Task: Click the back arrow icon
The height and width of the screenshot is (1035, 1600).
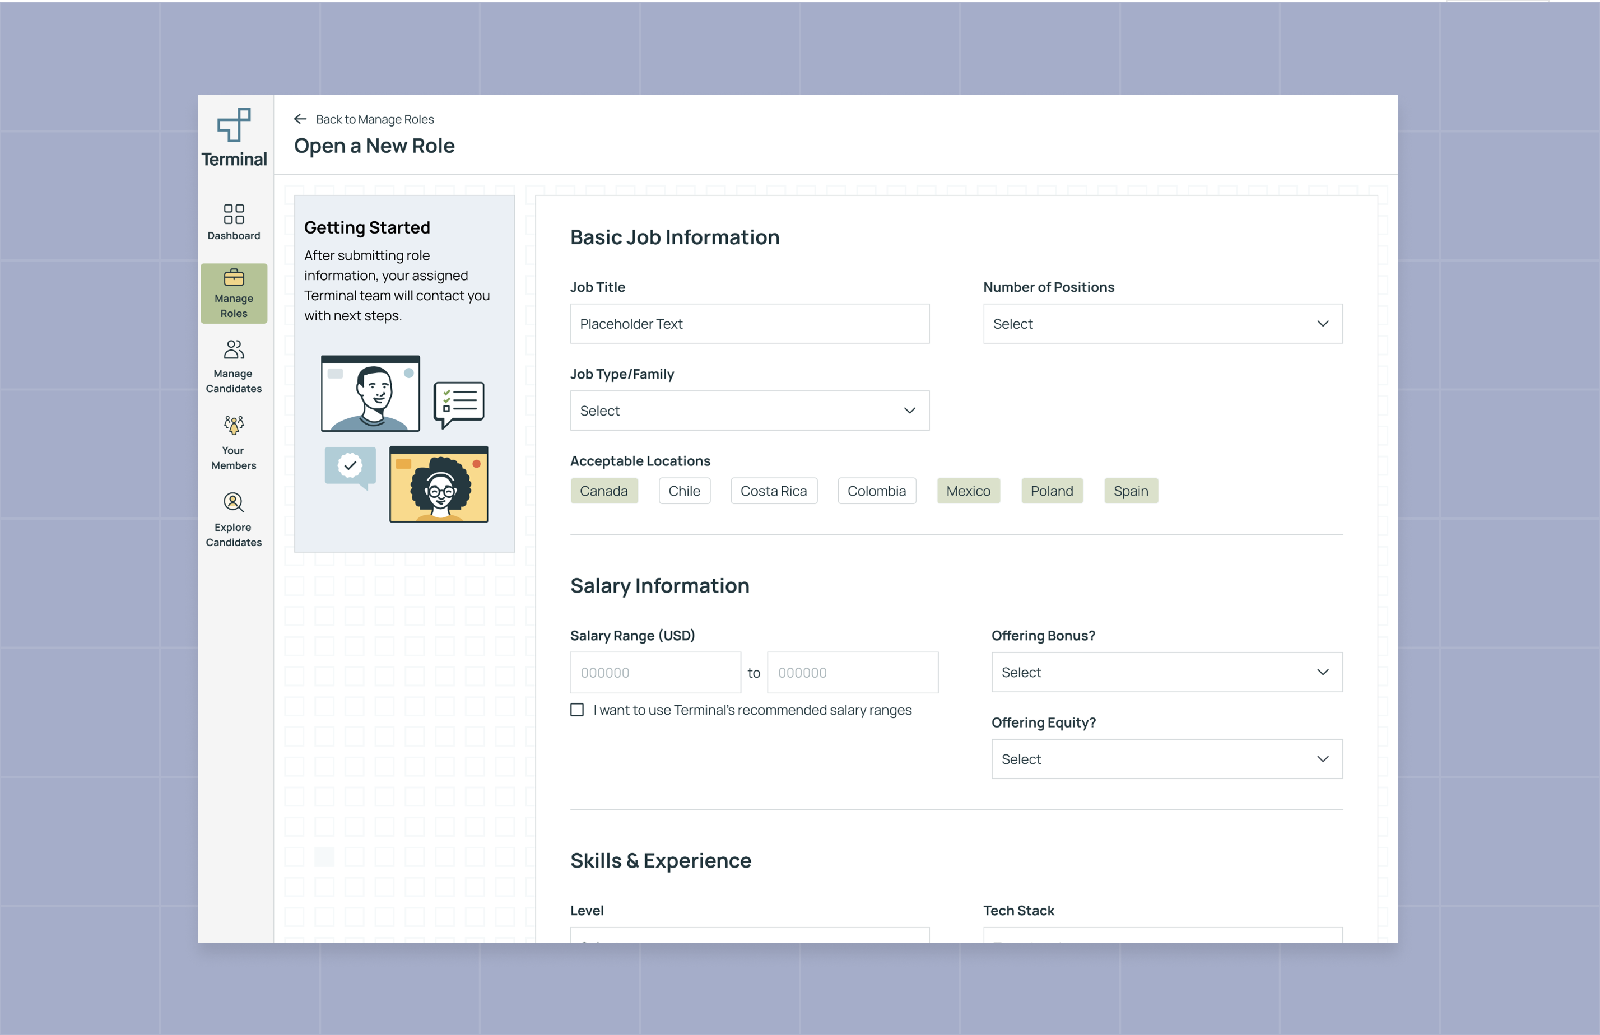Action: [300, 119]
